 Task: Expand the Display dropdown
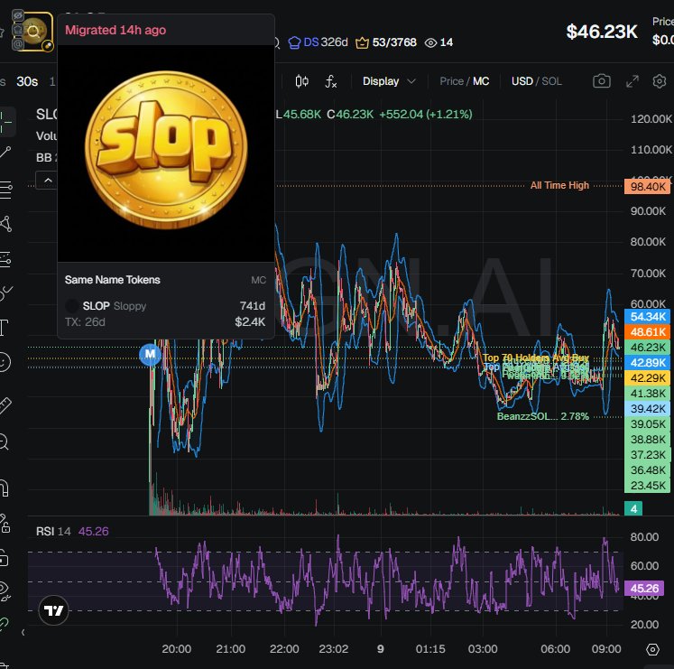[x=389, y=81]
